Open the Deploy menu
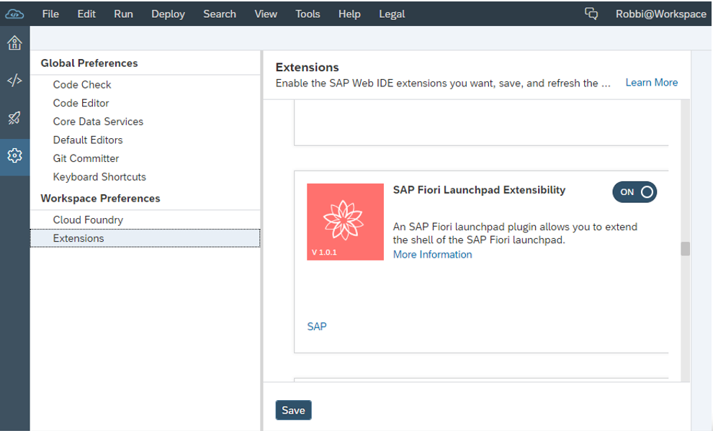713x431 pixels. [x=168, y=14]
